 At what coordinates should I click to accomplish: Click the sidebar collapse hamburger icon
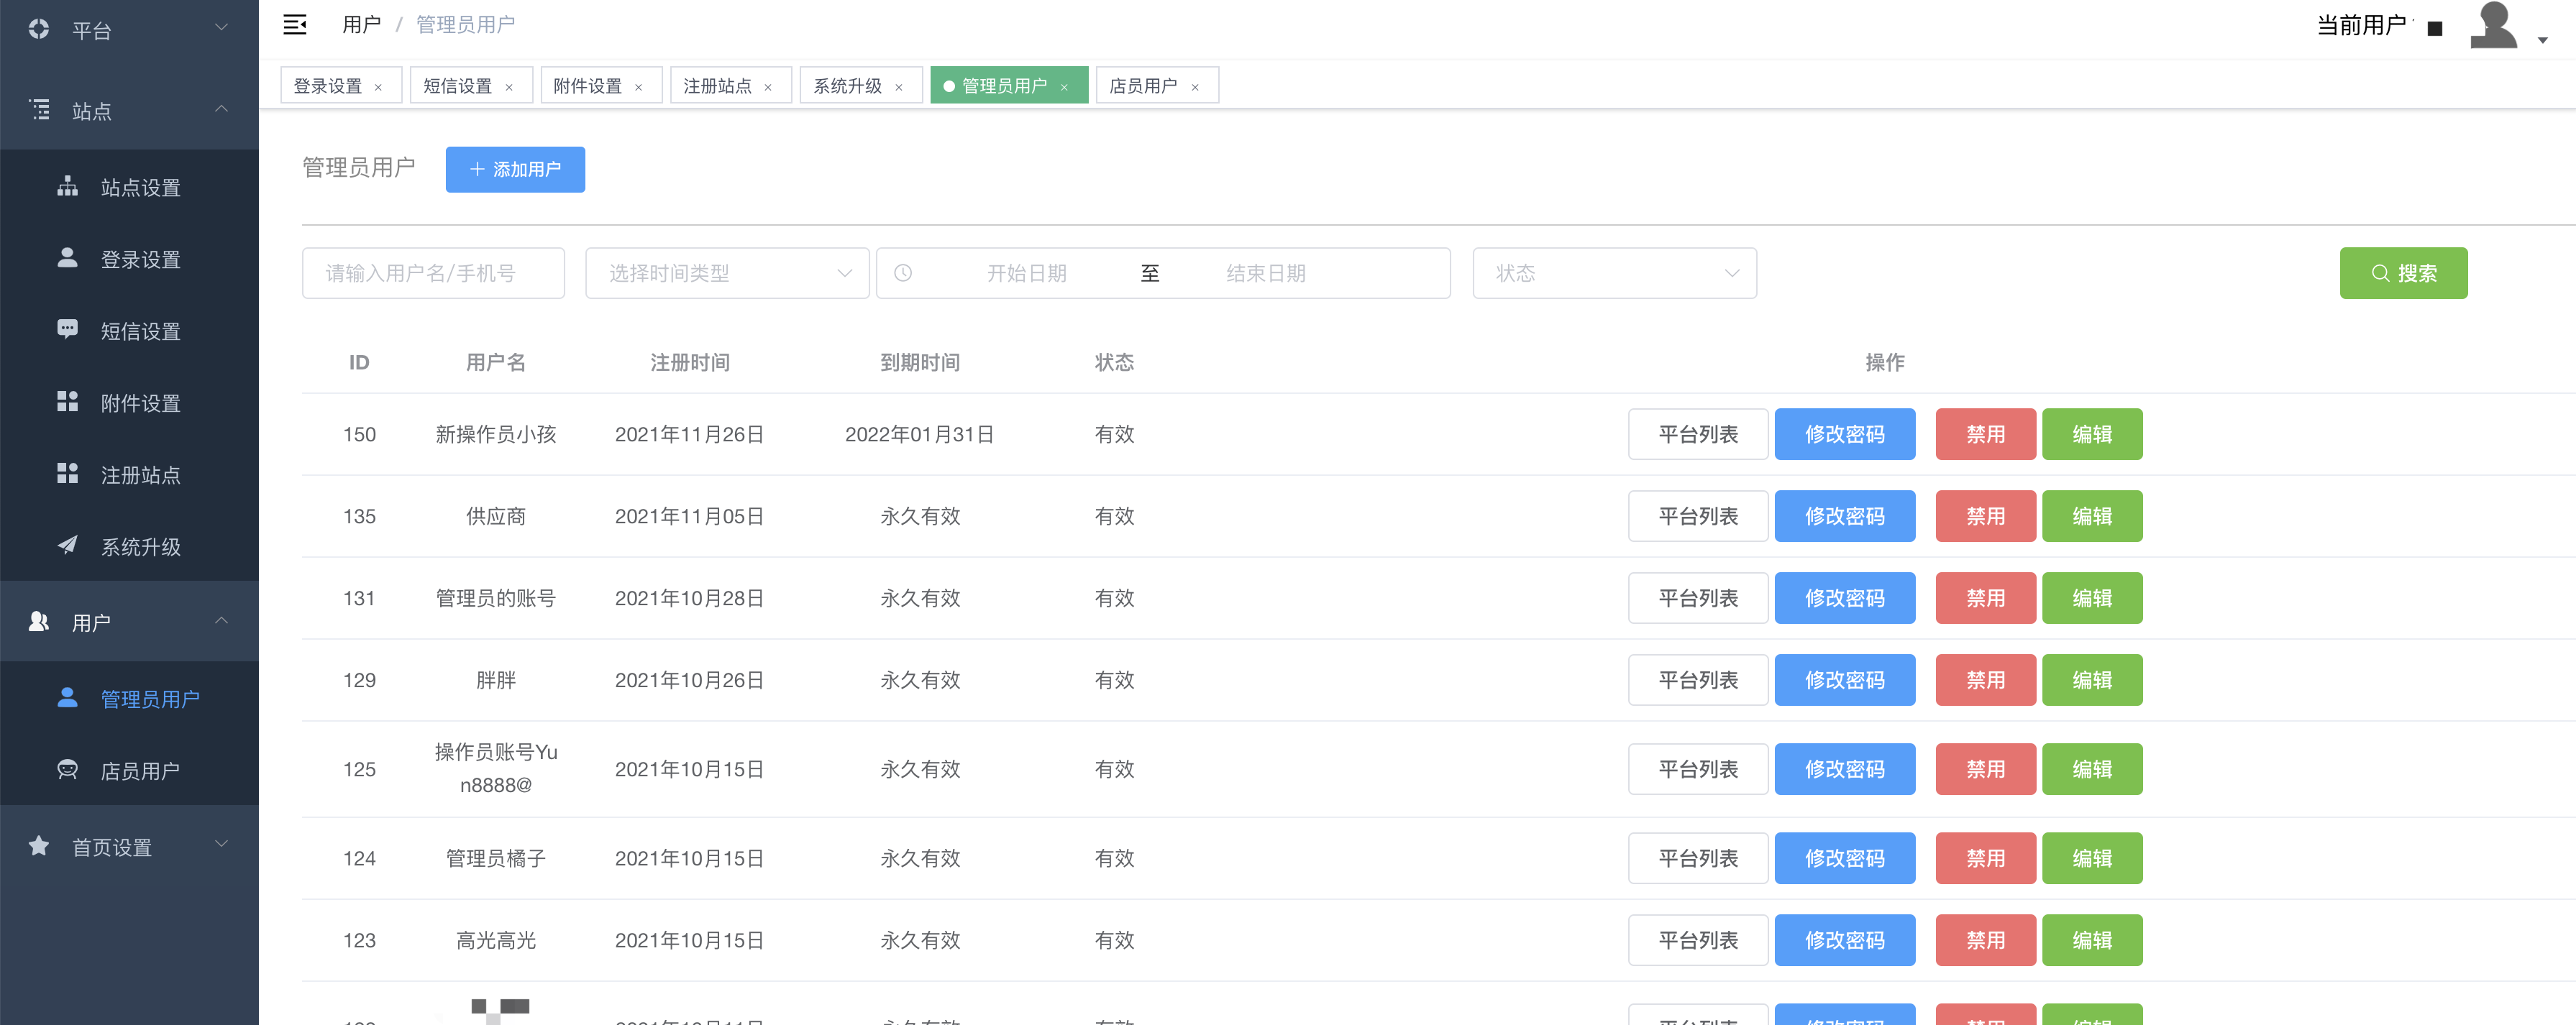(x=294, y=25)
